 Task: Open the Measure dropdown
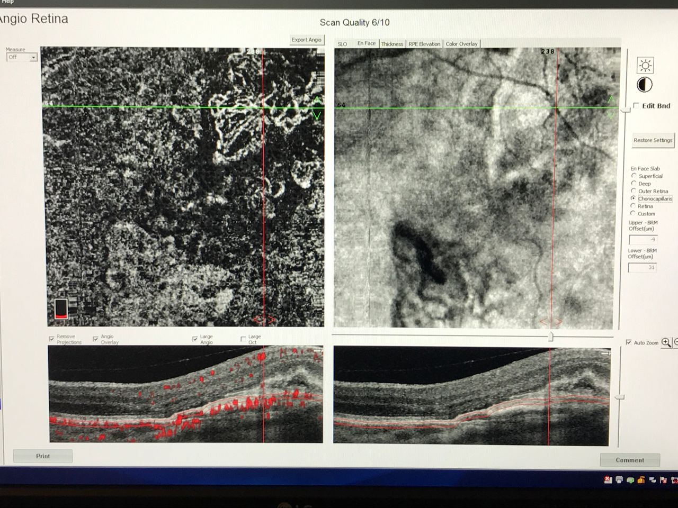(22, 57)
